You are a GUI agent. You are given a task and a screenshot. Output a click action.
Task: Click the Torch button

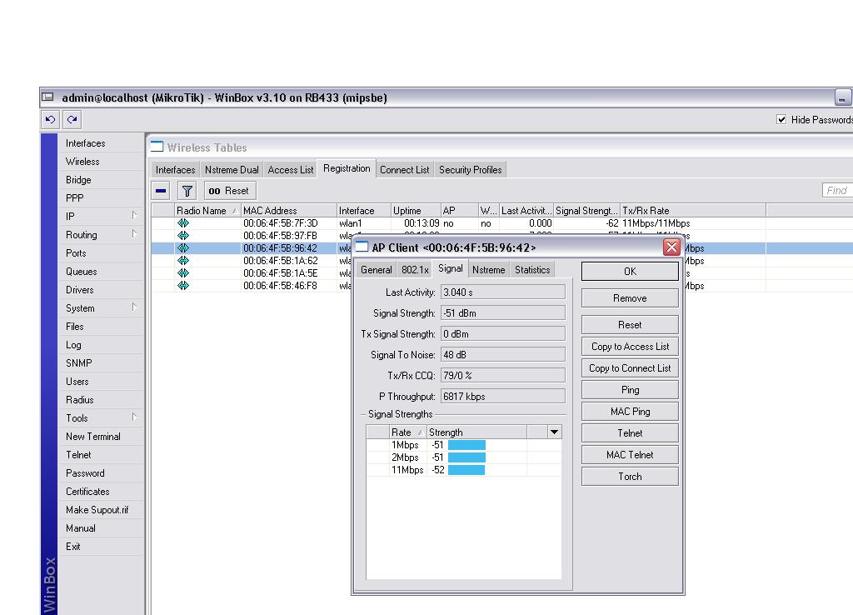[630, 477]
